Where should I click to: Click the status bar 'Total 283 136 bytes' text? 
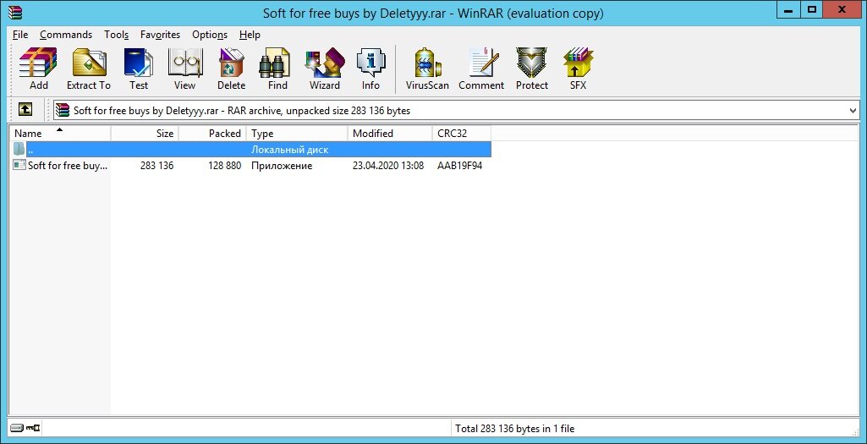515,429
